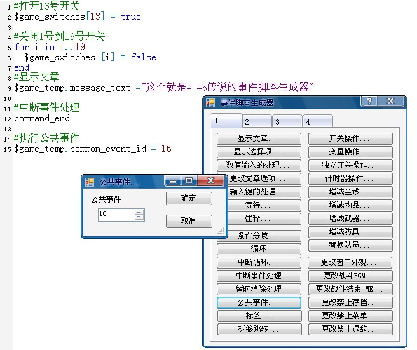The width and height of the screenshot is (417, 350).
Task: Increase the 公共事件 number with up arrow
Action: click(139, 212)
